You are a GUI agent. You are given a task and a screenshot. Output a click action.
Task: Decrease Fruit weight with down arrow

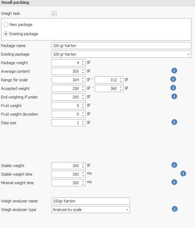coord(83,107)
